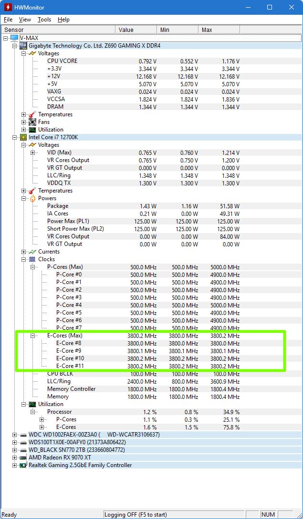Expand the Fans node

(23, 122)
